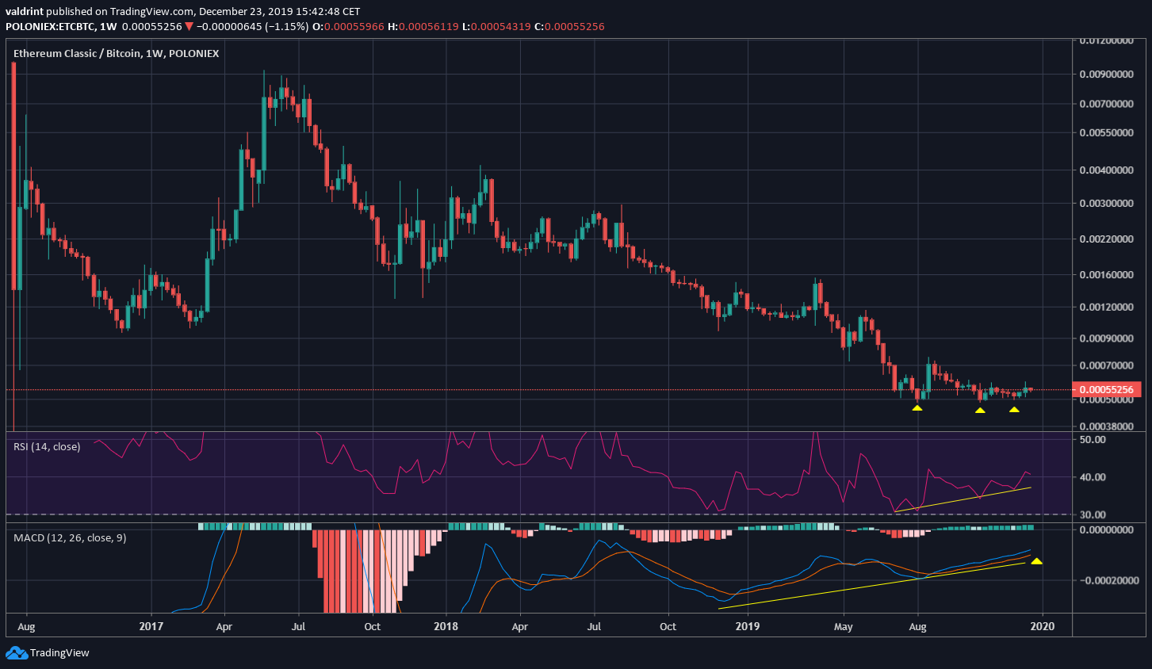Click the yellow triangle signal beside the MACD line

click(1036, 561)
